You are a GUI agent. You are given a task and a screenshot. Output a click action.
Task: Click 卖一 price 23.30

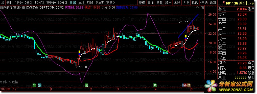point(242,34)
